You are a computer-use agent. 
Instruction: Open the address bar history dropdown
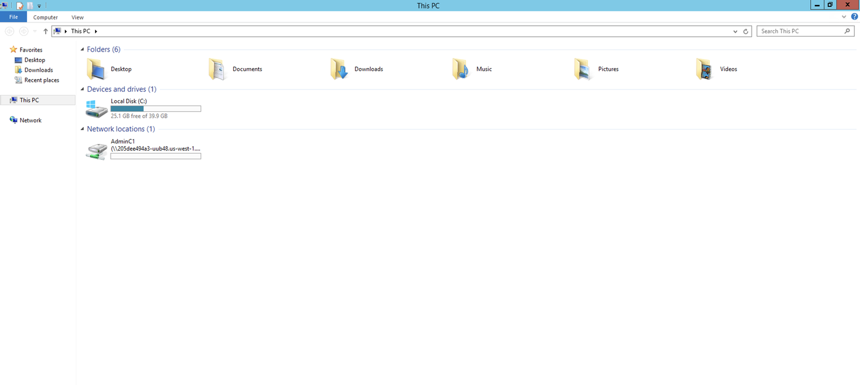(736, 32)
